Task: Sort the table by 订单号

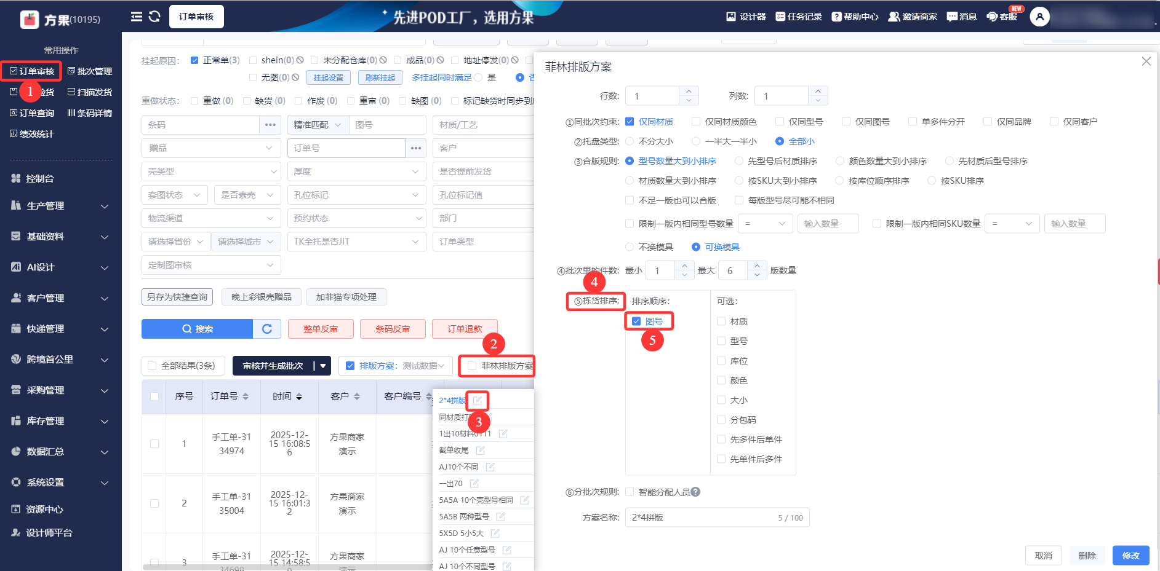Action: pos(246,396)
